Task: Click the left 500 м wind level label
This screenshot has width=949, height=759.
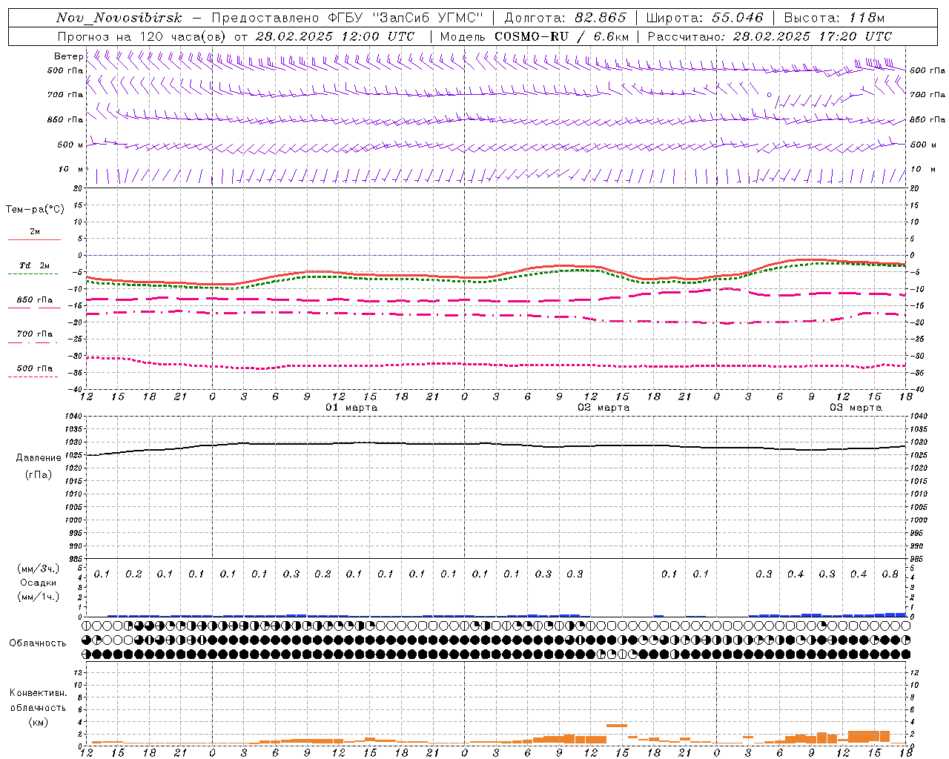Action: (70, 145)
